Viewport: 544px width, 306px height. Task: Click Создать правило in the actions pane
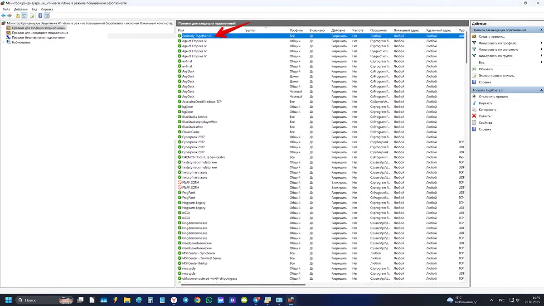[x=492, y=36]
